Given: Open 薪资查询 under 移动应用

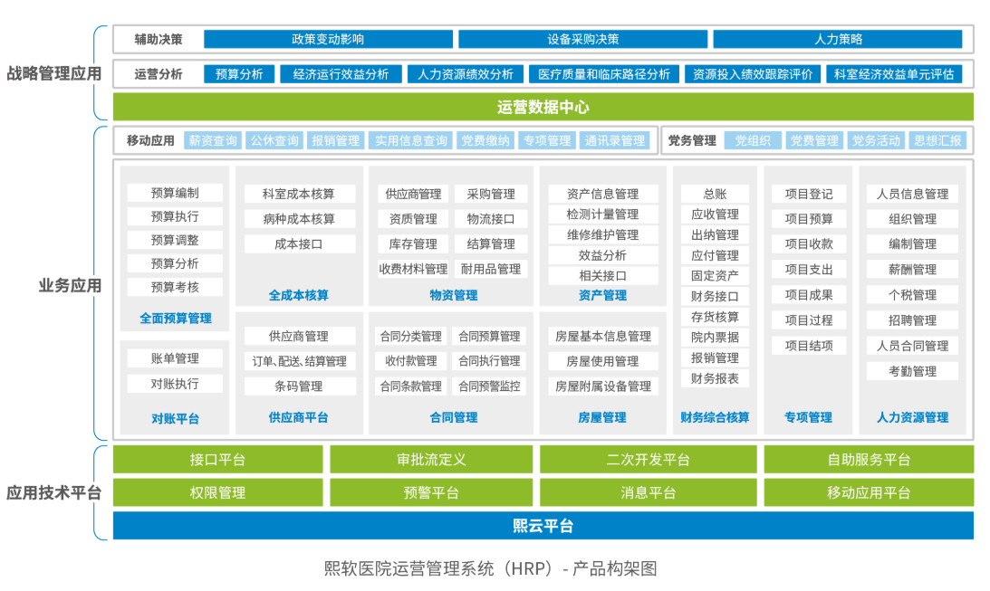Looking at the screenshot, I should click(x=213, y=140).
